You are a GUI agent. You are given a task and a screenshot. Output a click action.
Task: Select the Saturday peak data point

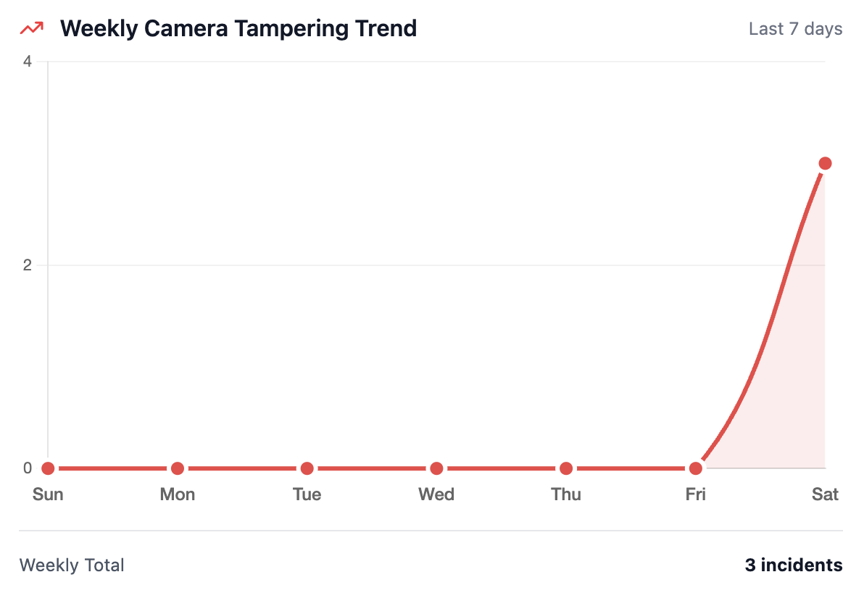click(825, 163)
